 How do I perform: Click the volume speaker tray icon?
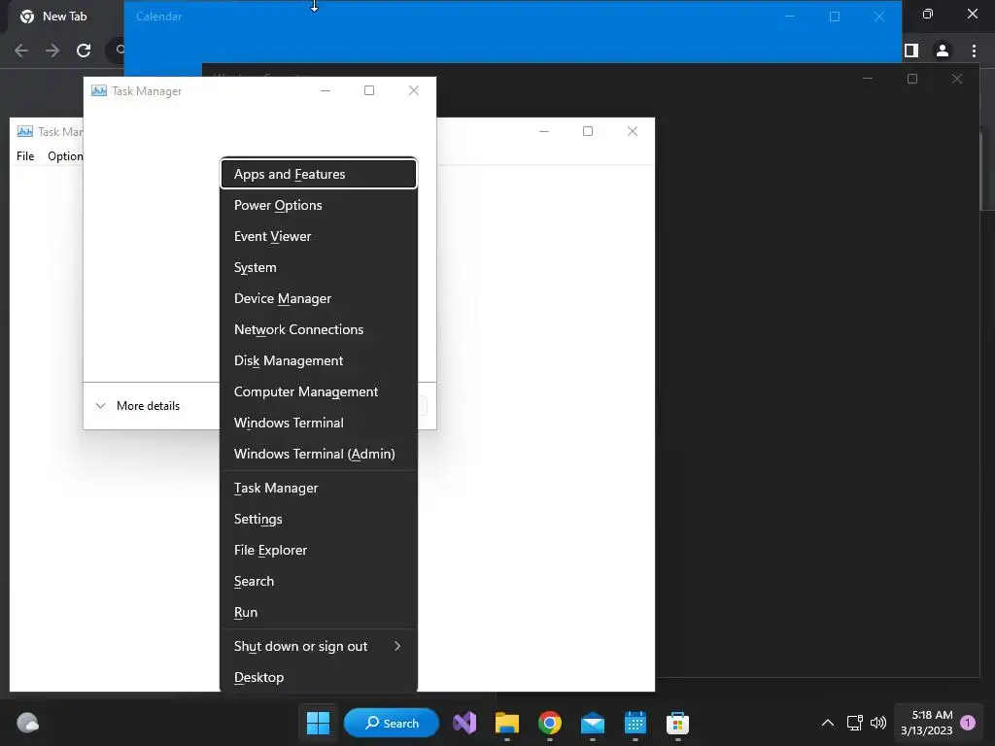pos(878,723)
